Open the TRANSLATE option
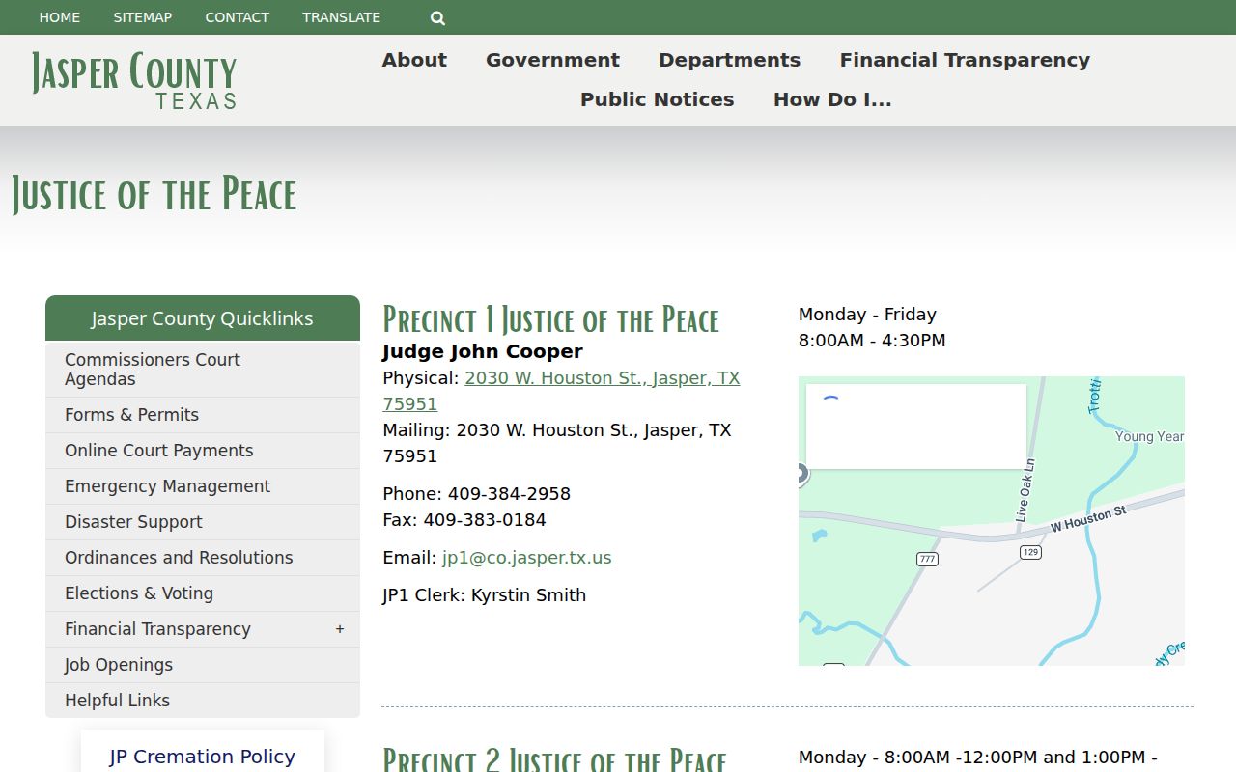 pyautogui.click(x=341, y=17)
